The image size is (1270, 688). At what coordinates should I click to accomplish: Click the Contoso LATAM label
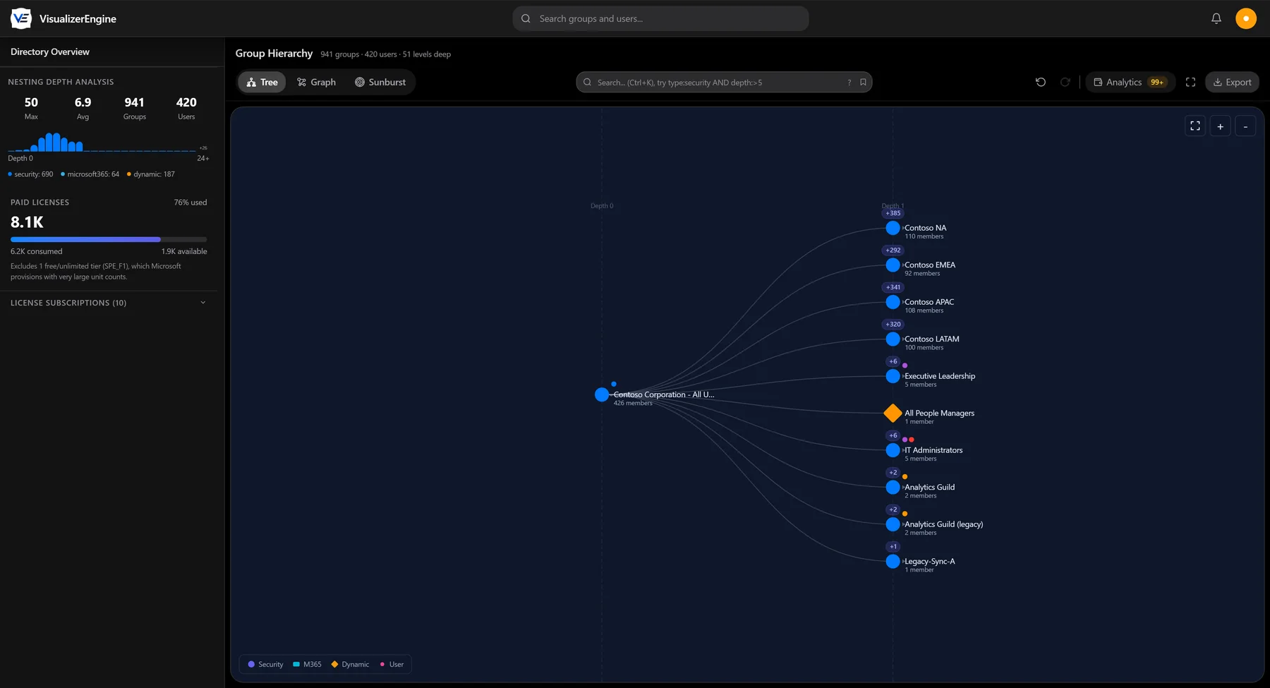(x=931, y=339)
